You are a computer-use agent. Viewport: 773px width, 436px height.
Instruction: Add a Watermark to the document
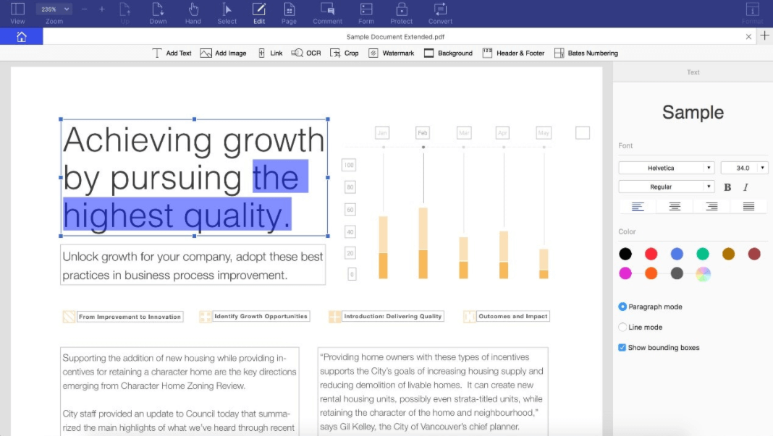(391, 53)
